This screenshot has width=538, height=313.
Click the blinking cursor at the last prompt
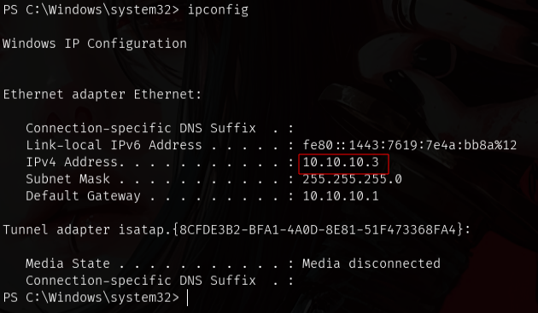(187, 298)
